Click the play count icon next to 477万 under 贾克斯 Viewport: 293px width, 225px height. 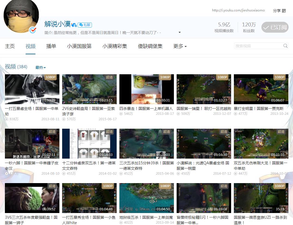click(235, 114)
